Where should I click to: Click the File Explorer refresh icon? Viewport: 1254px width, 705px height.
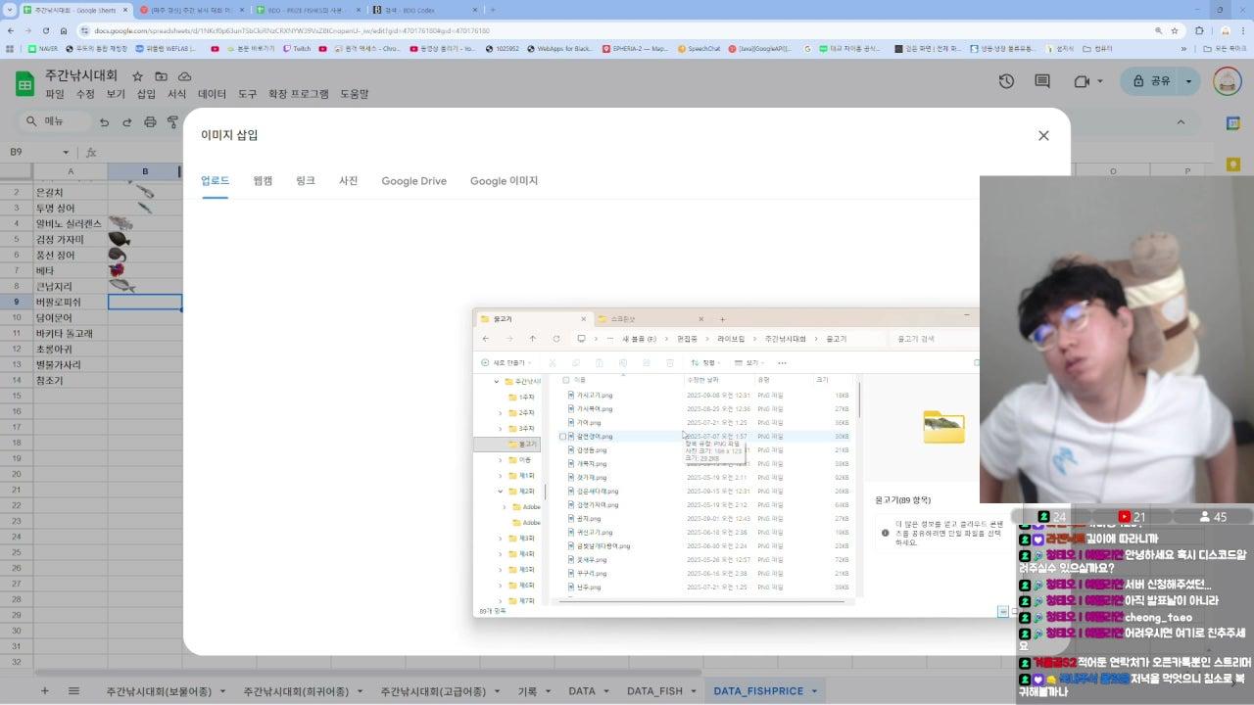tap(556, 339)
